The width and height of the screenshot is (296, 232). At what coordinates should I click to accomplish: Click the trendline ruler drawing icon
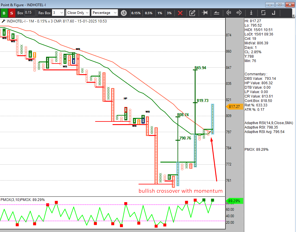point(217,13)
